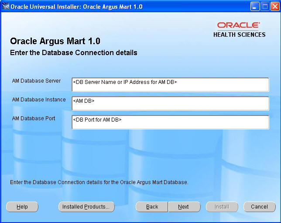Viewport: 281px width, 223px height.
Task: Click the 'AM Database Port' label
Action: (x=34, y=118)
